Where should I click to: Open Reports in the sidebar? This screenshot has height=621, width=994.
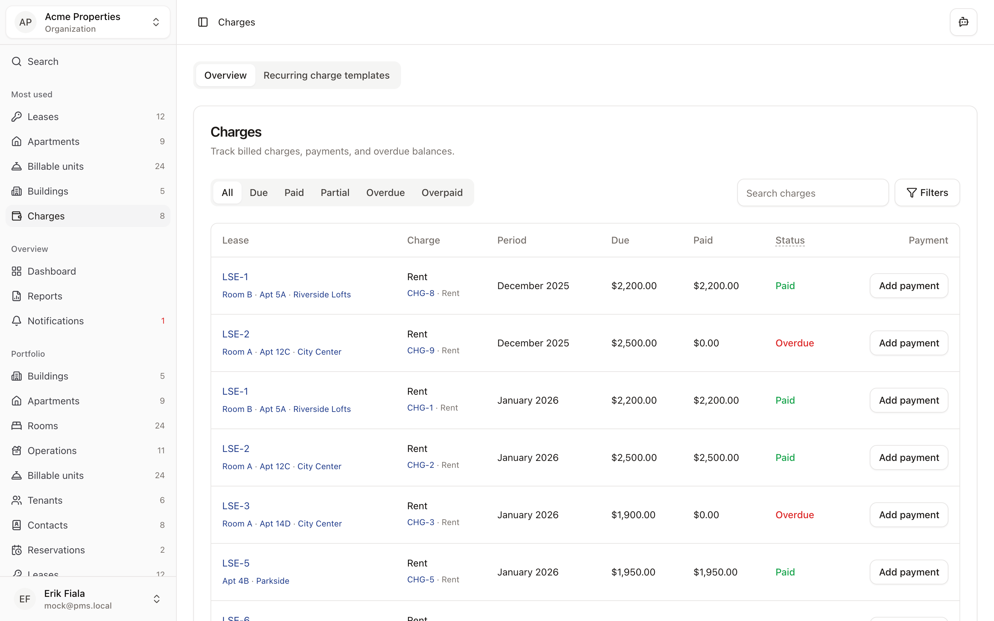pos(45,296)
